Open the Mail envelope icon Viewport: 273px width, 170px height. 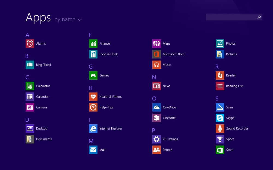point(93,150)
